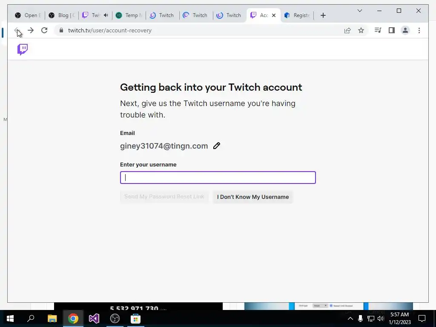Image resolution: width=436 pixels, height=327 pixels.
Task: Edit the email using the pencil icon
Action: (x=217, y=146)
